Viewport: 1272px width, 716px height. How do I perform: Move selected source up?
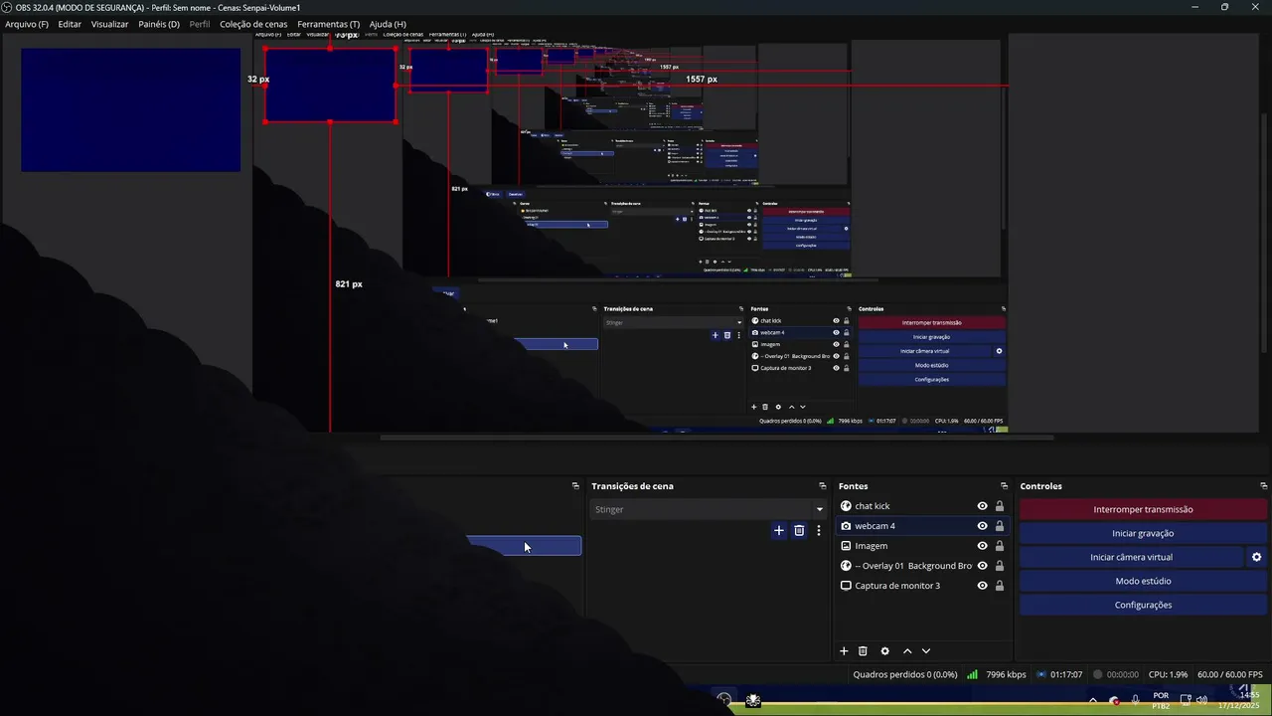click(x=907, y=651)
